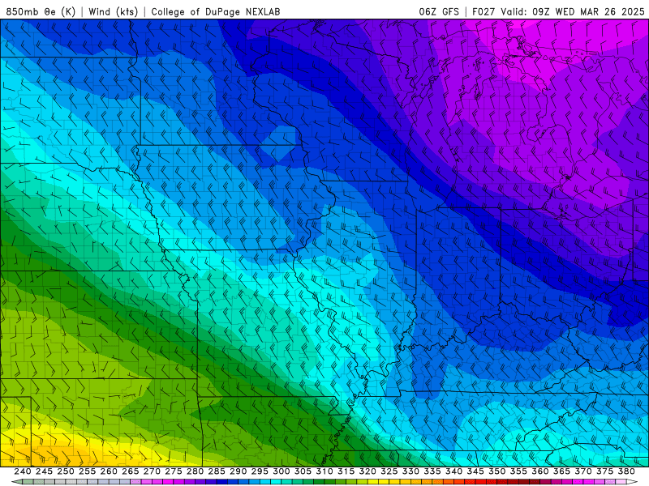This screenshot has width=649, height=486.
Task: Click the 255 colorbar label
Action: pyautogui.click(x=87, y=471)
